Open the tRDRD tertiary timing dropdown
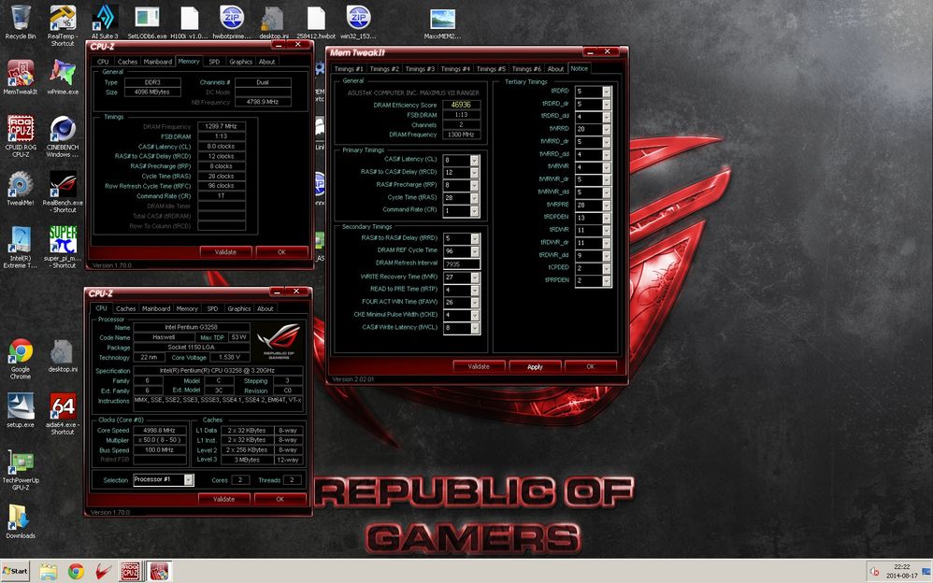Image resolution: width=933 pixels, height=583 pixels. tap(607, 92)
